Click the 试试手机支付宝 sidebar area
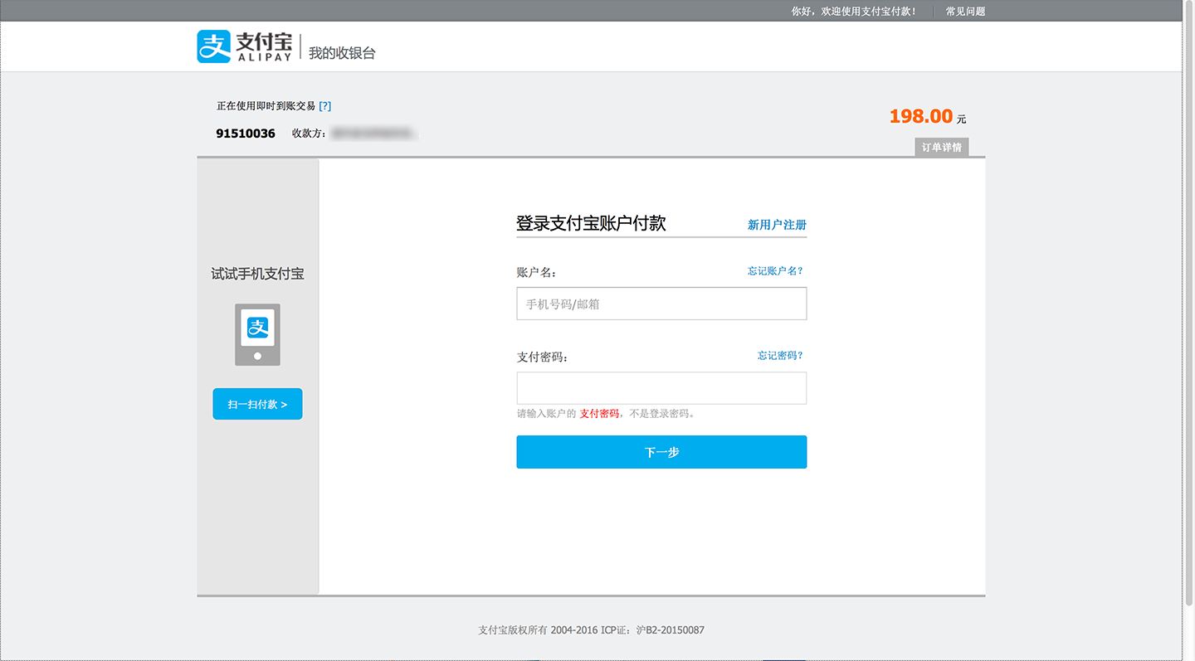 pyautogui.click(x=257, y=273)
